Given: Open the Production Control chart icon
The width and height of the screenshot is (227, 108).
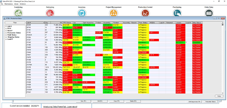Looking at the screenshot, I should point(146,13).
